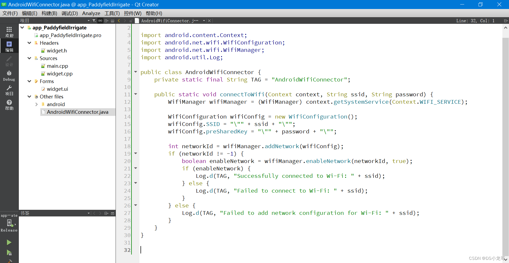The height and width of the screenshot is (263, 509).
Task: Open the Help (帮助) mode
Action: pyautogui.click(x=9, y=105)
